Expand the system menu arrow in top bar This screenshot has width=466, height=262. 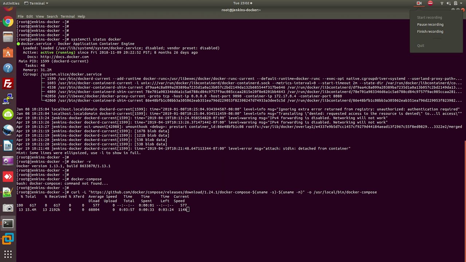pyautogui.click(x=461, y=3)
